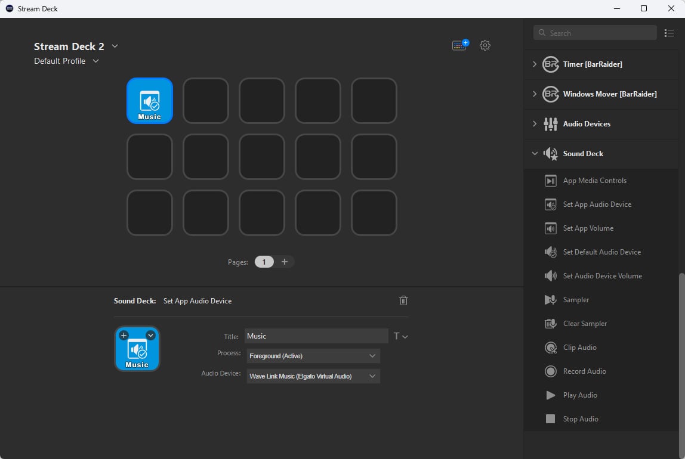
Task: Click the Sampler label
Action: click(x=576, y=300)
